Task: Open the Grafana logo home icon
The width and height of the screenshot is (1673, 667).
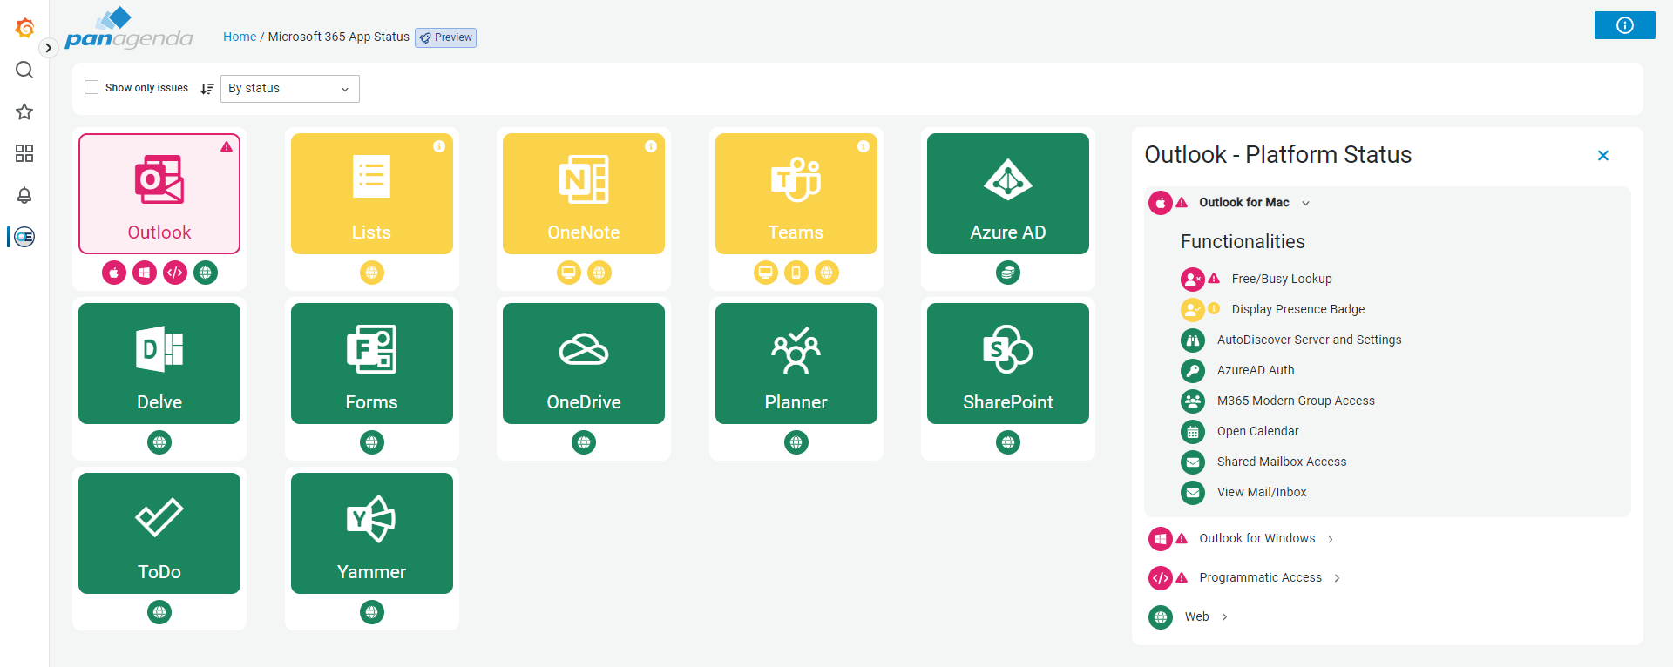Action: pyautogui.click(x=24, y=28)
